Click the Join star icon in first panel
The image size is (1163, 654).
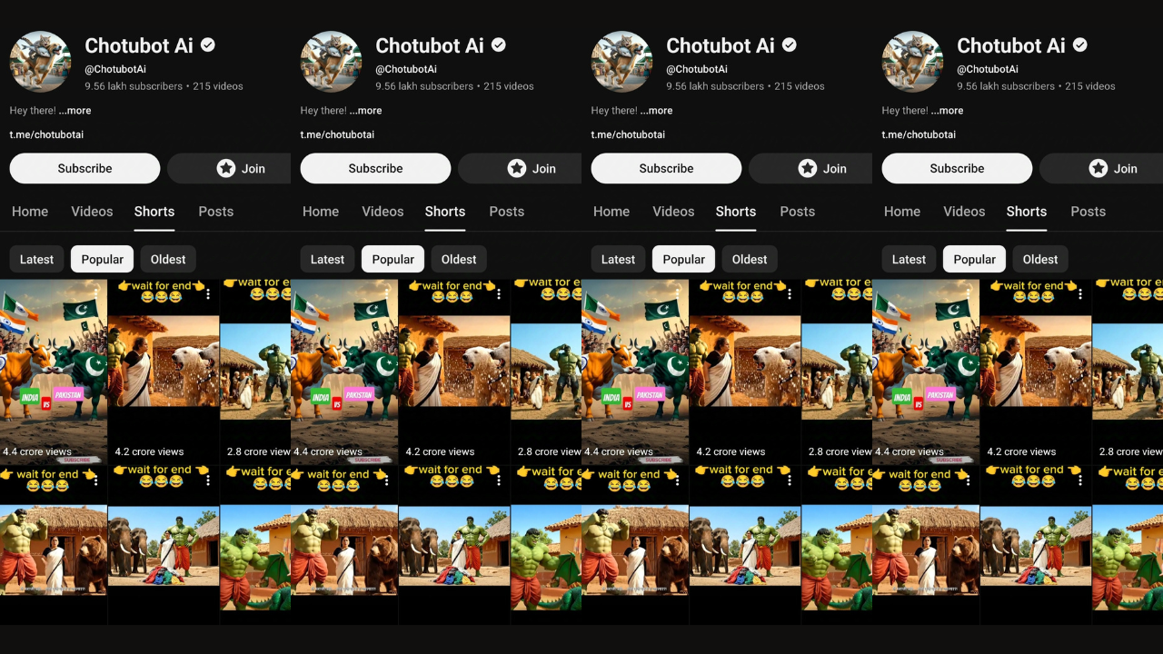226,168
